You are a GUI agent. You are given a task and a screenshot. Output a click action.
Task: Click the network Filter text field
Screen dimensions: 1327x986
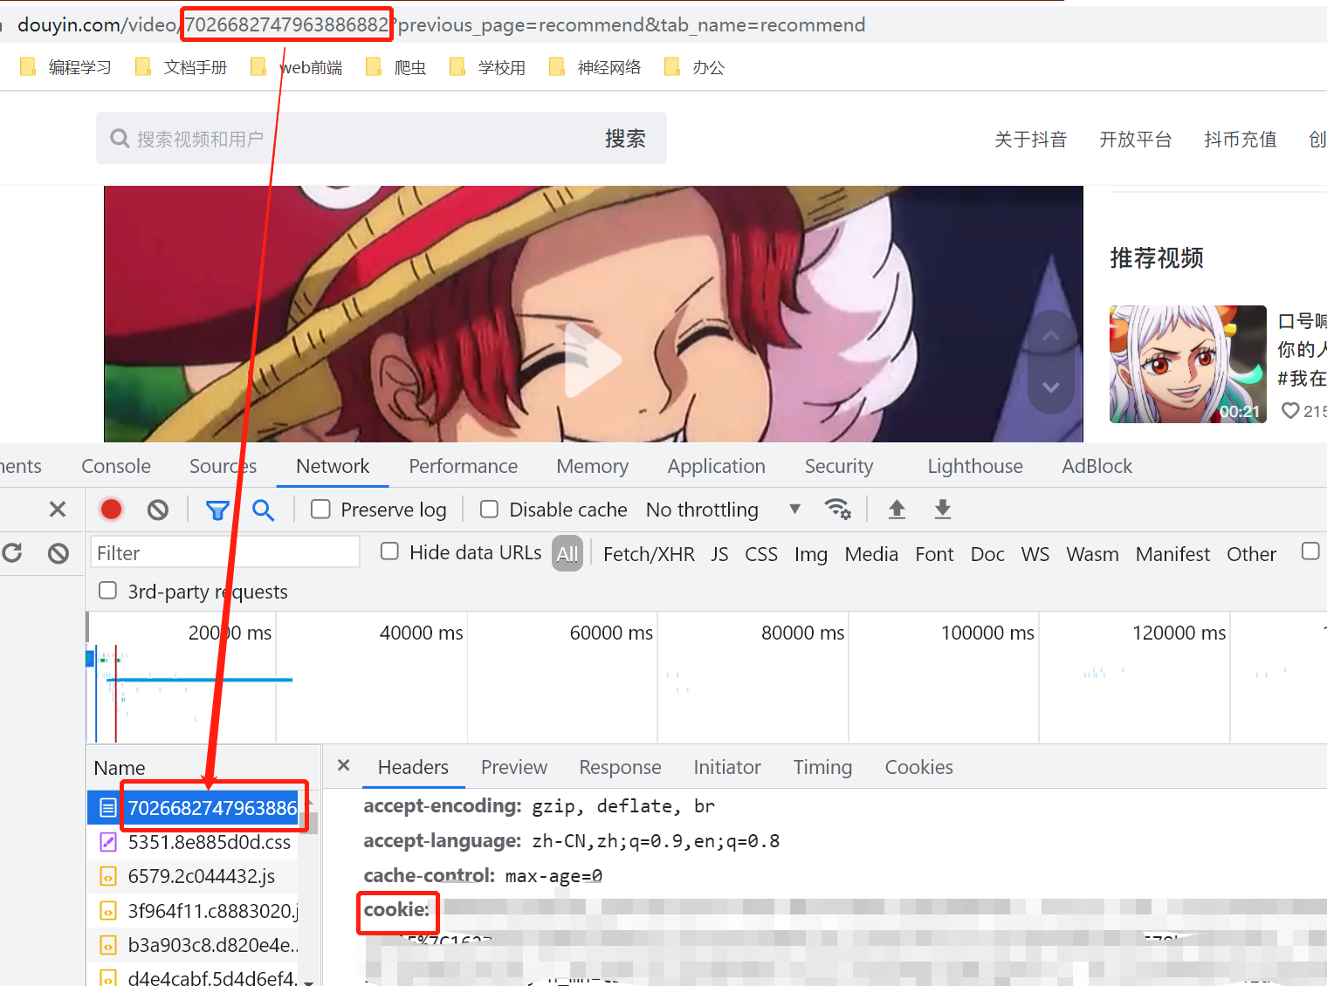point(225,553)
